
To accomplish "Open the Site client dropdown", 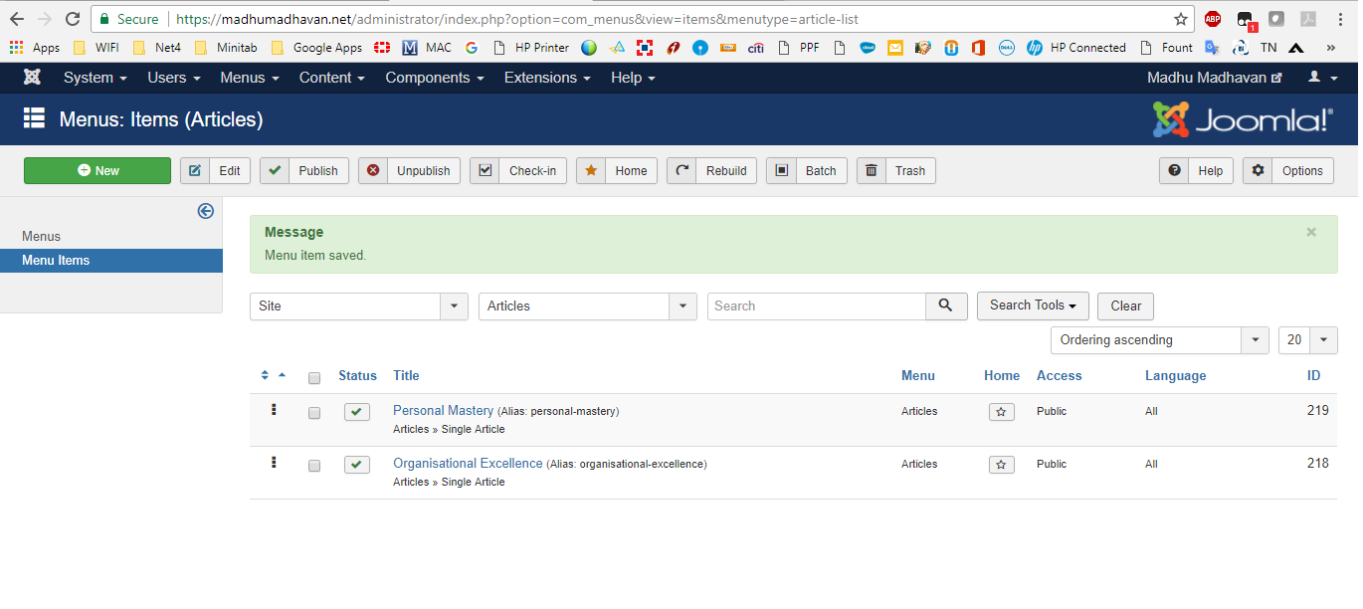I will [358, 305].
